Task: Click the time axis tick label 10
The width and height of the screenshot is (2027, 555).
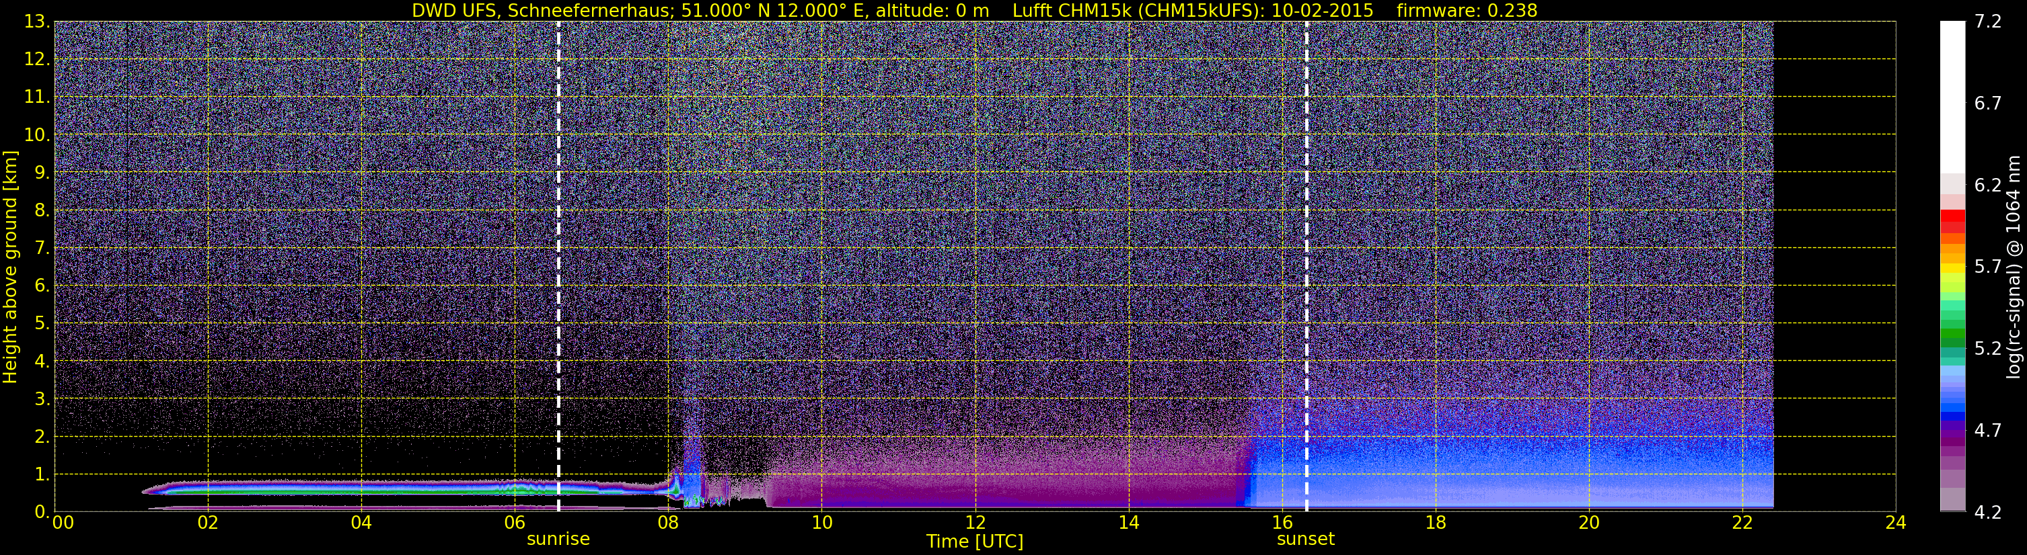Action: point(821,523)
